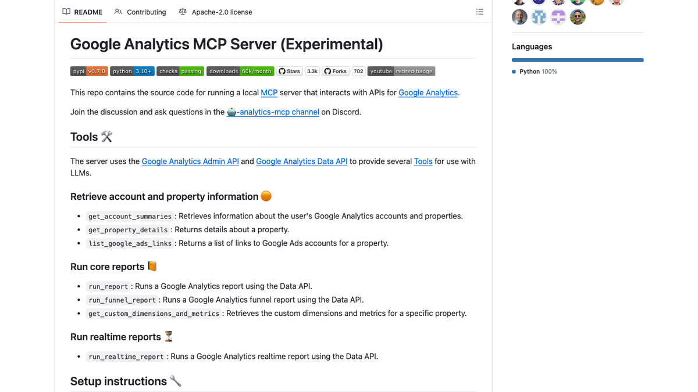Image resolution: width=698 pixels, height=392 pixels.
Task: Click the Tools section heading
Action: tap(91, 137)
